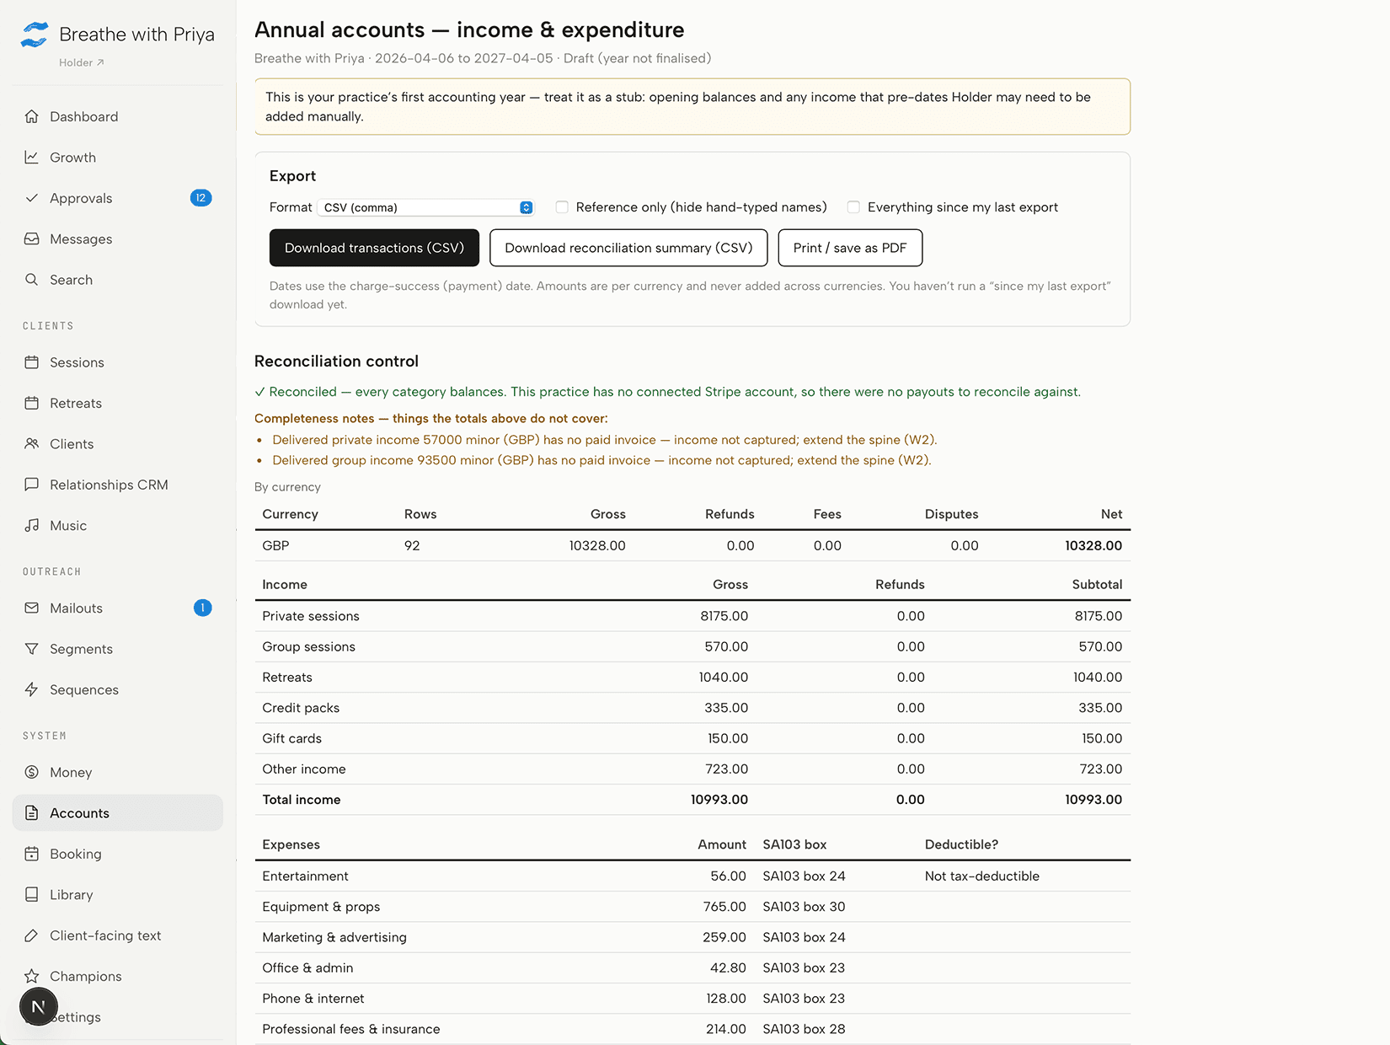Click Download reconciliation summary (CSV)

(628, 248)
